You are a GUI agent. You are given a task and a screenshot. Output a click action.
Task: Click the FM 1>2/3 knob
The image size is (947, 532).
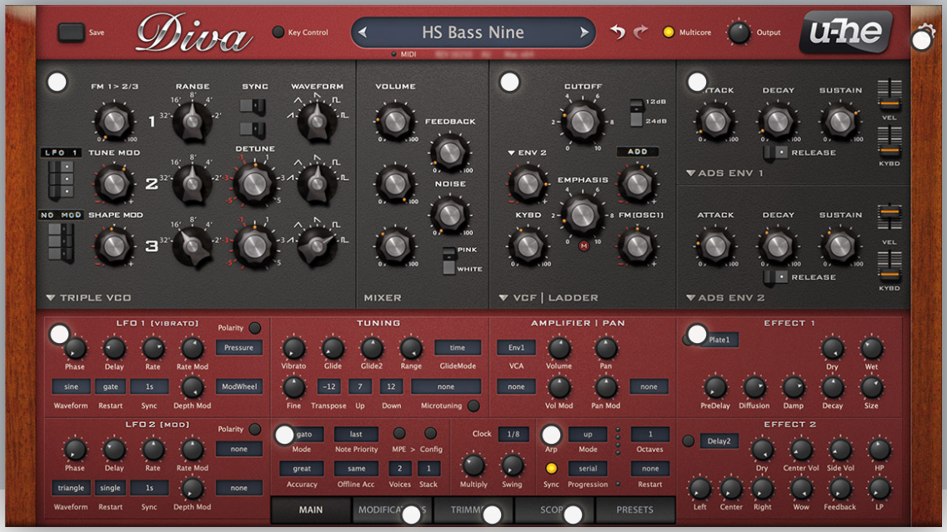pos(114,122)
